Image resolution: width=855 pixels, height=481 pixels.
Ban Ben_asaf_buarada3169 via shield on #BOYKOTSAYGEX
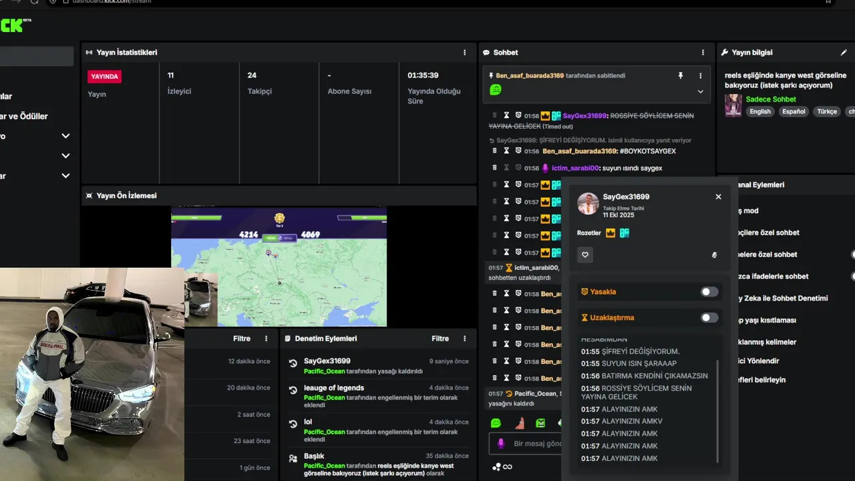(518, 151)
